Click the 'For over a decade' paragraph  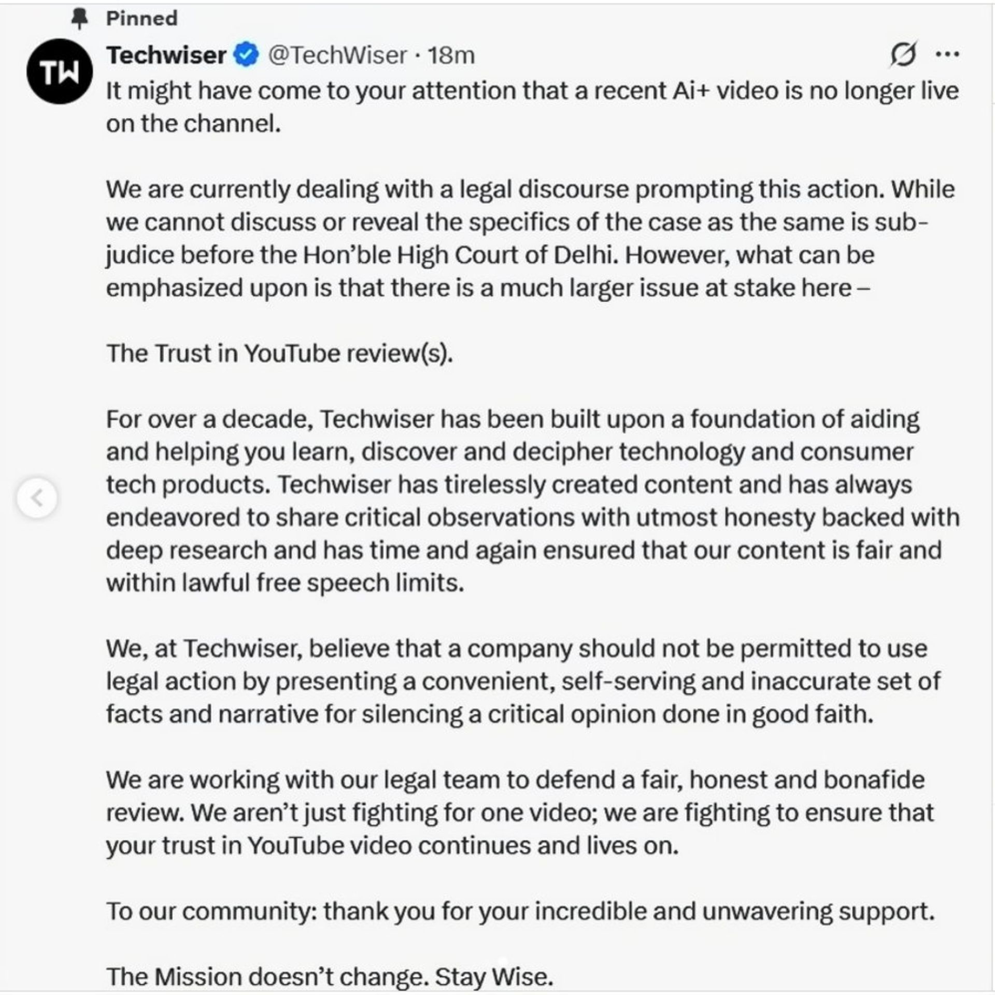pyautogui.click(x=533, y=501)
